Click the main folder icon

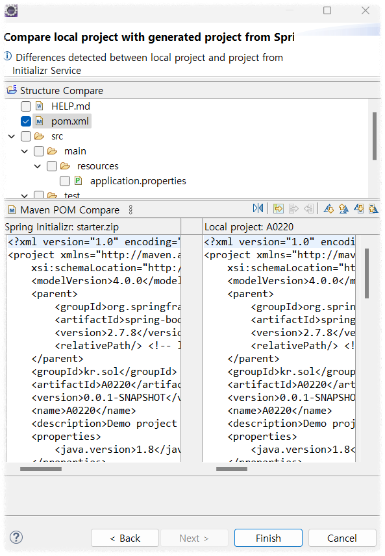(52, 151)
